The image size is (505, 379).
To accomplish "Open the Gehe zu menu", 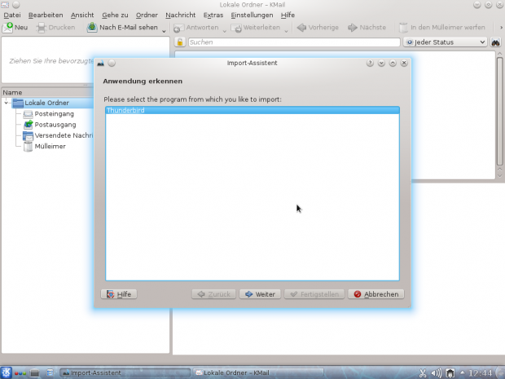I will click(115, 15).
